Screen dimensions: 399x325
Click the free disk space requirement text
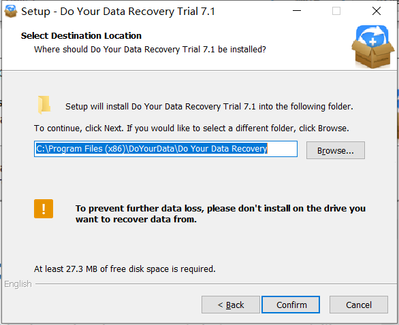click(x=125, y=269)
